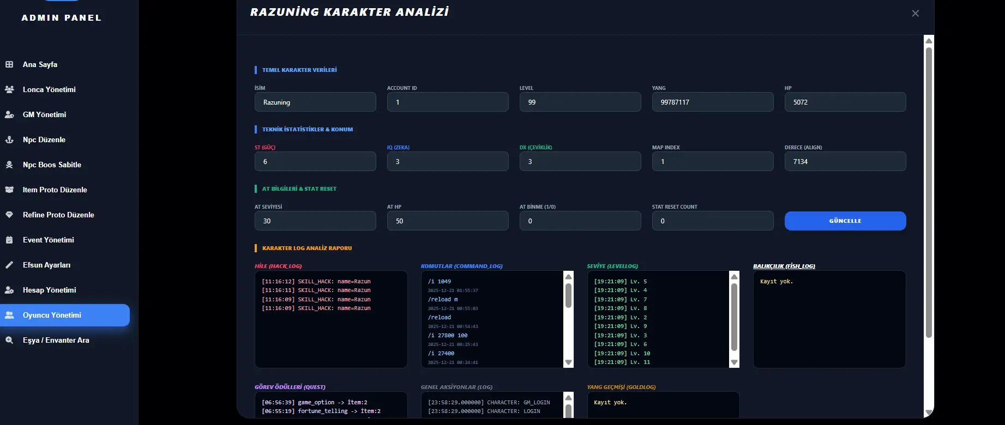The height and width of the screenshot is (425, 1005).
Task: Select Item Proto Düzenle menu entry
Action: pyautogui.click(x=55, y=190)
